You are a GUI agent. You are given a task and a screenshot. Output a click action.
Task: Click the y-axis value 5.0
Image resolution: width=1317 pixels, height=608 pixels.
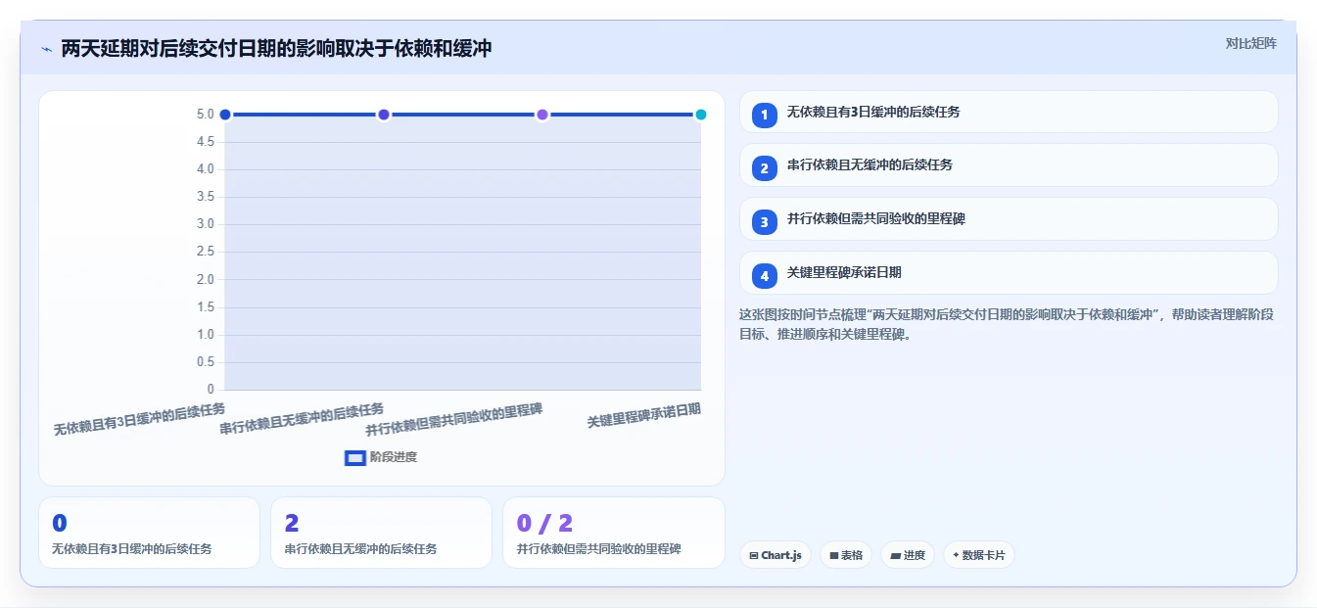205,115
